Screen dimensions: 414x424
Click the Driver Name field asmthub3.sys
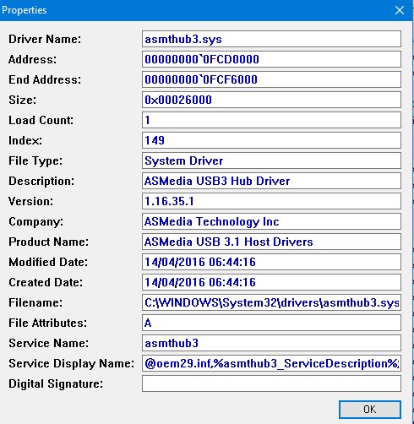tap(271, 39)
